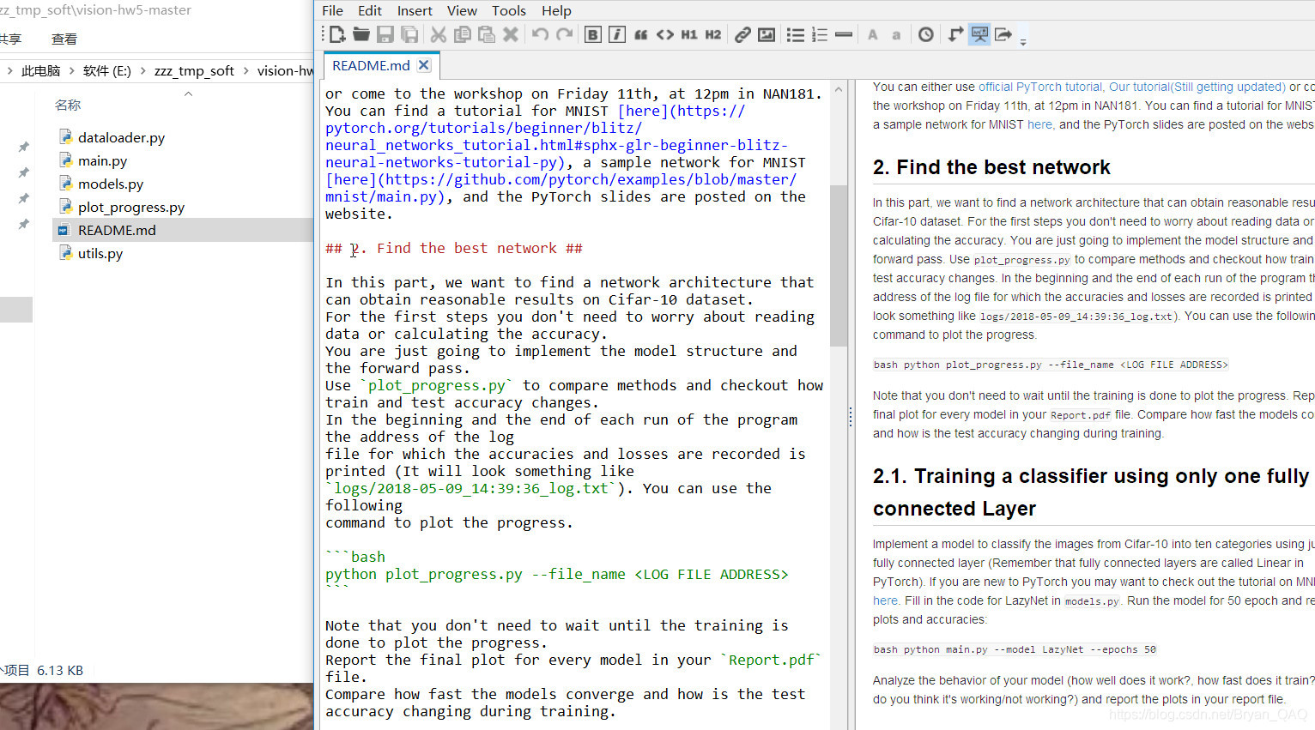Image resolution: width=1315 pixels, height=730 pixels.
Task: Click the arrow icon beside the clock
Action: pyautogui.click(x=955, y=34)
